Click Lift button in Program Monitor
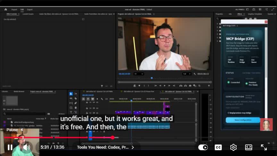The image size is (277, 156). point(181,86)
